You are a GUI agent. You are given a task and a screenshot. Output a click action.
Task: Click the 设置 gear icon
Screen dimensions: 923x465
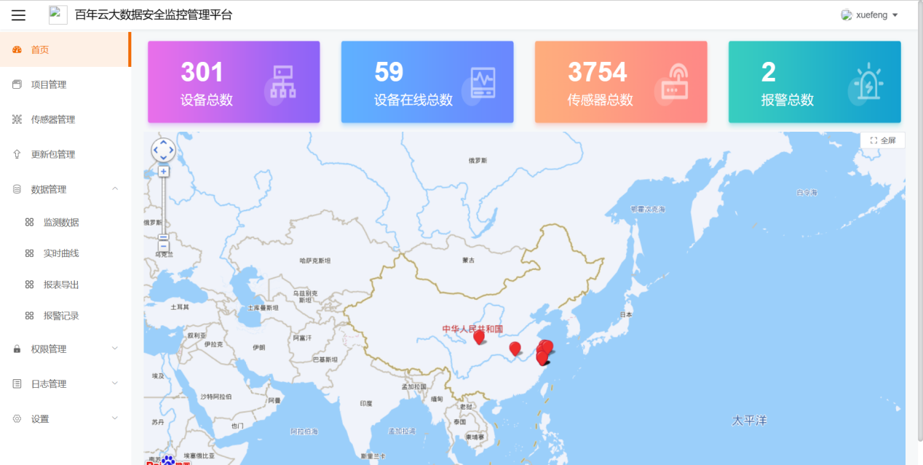(x=17, y=419)
